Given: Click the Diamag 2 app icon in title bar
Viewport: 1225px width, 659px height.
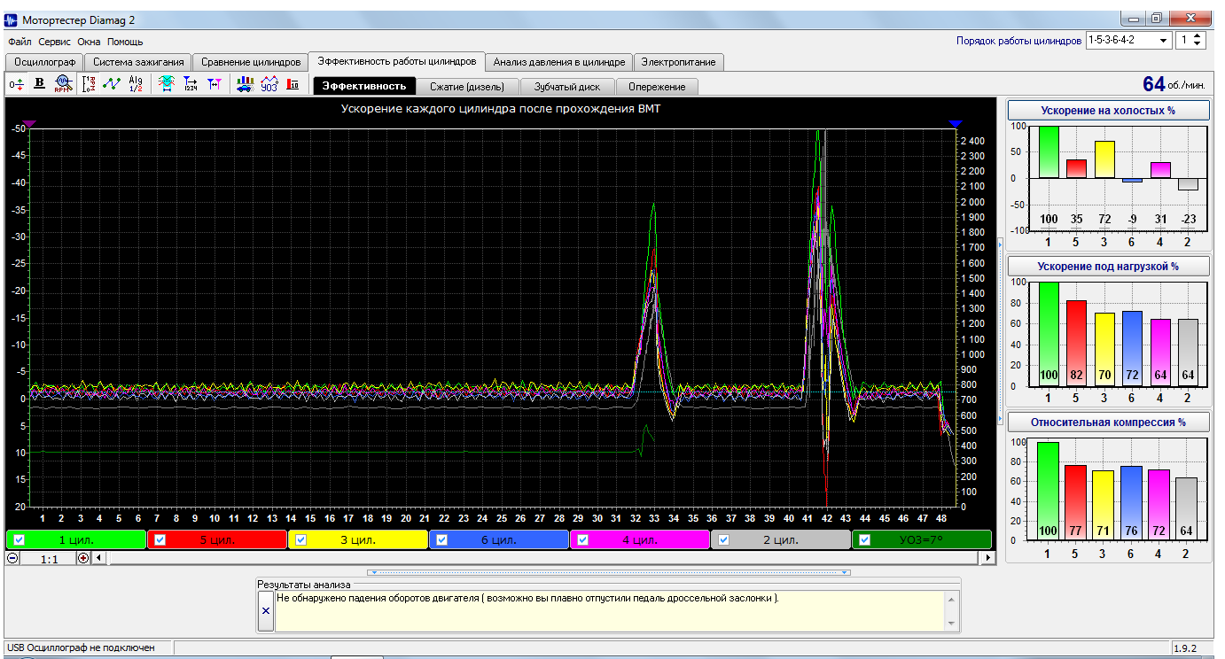Looking at the screenshot, I should click(11, 19).
